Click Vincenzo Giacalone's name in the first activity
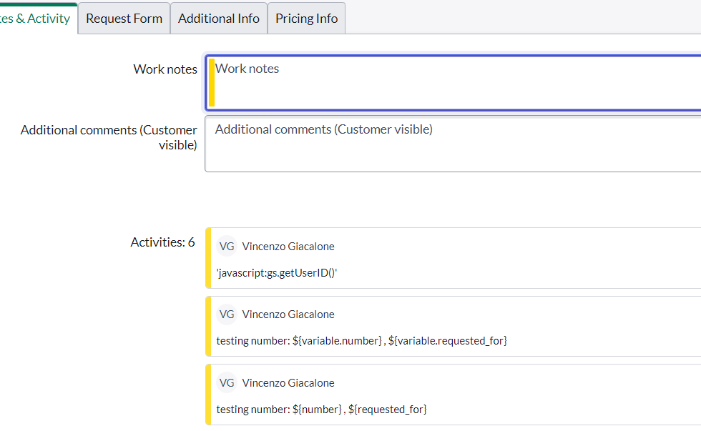This screenshot has height=431, width=701. [288, 246]
